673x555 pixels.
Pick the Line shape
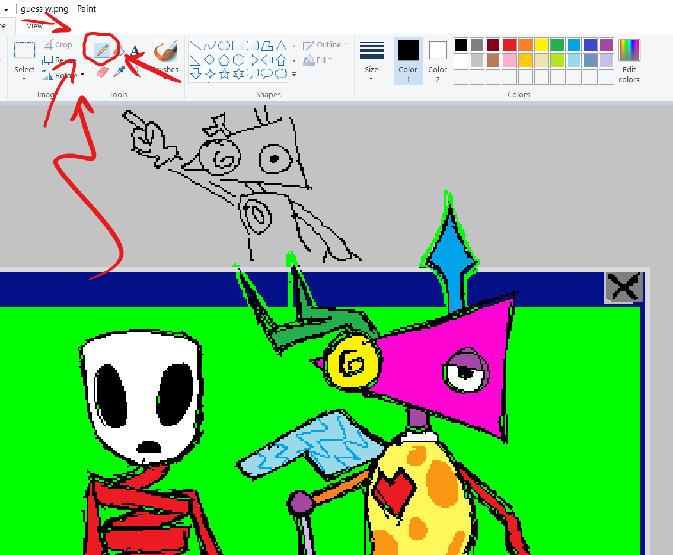pyautogui.click(x=195, y=46)
